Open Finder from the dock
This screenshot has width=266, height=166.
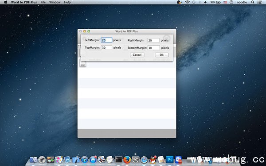click(x=33, y=159)
